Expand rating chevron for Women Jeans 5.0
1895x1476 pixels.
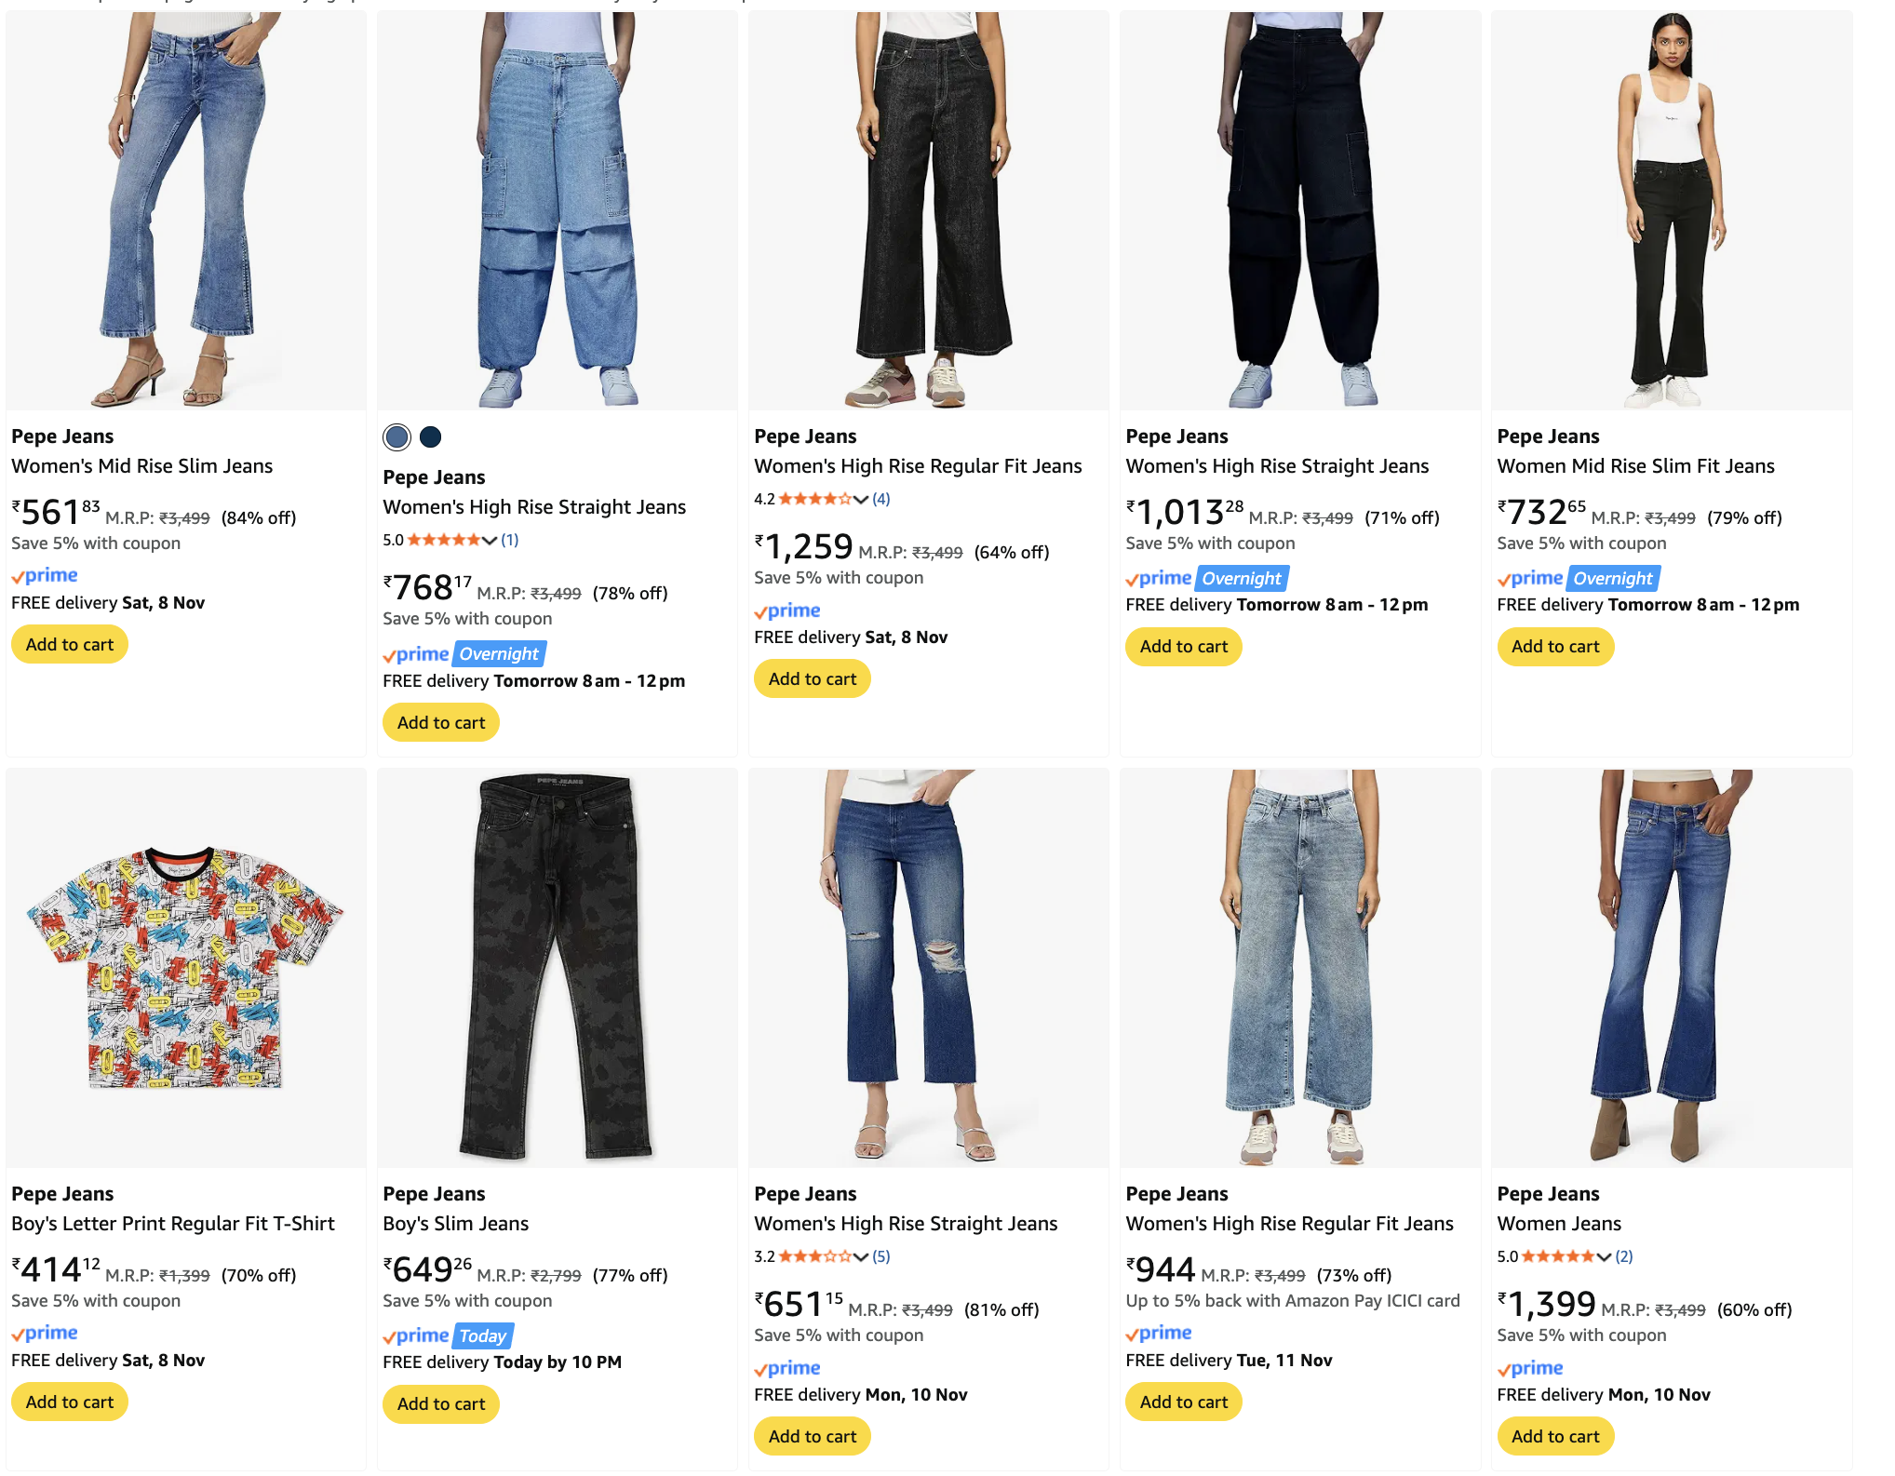1604,1256
